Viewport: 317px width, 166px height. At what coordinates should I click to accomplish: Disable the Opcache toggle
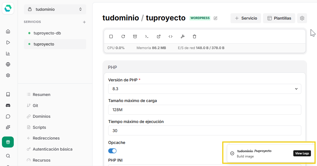[x=112, y=151]
